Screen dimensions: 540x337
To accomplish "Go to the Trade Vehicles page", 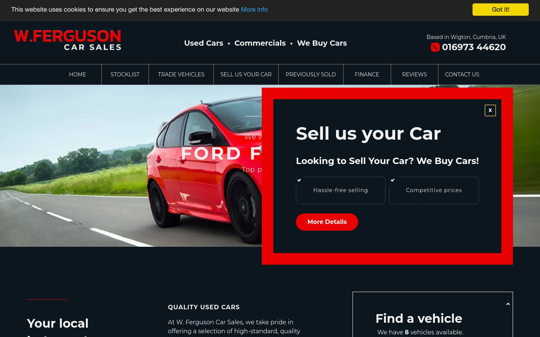I will click(x=181, y=75).
